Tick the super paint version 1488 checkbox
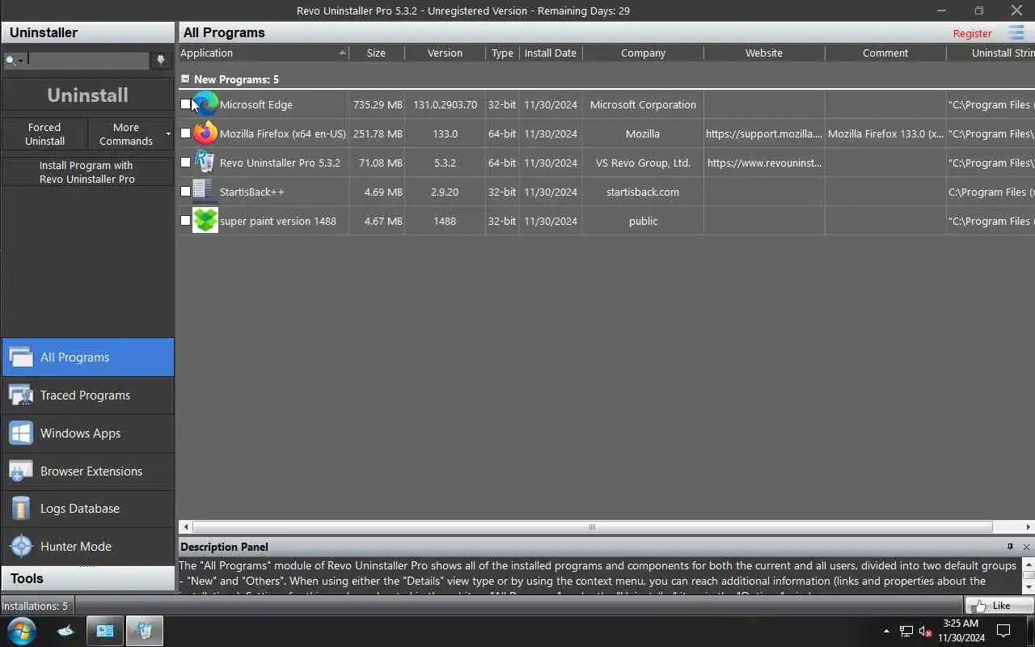 (x=185, y=221)
